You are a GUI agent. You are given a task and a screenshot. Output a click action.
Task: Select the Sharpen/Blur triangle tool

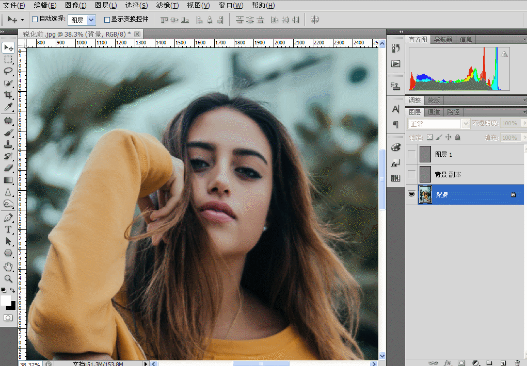coord(8,192)
